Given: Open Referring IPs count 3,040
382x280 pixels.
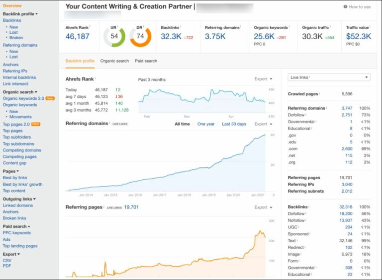Looking at the screenshot, I should tap(347, 185).
